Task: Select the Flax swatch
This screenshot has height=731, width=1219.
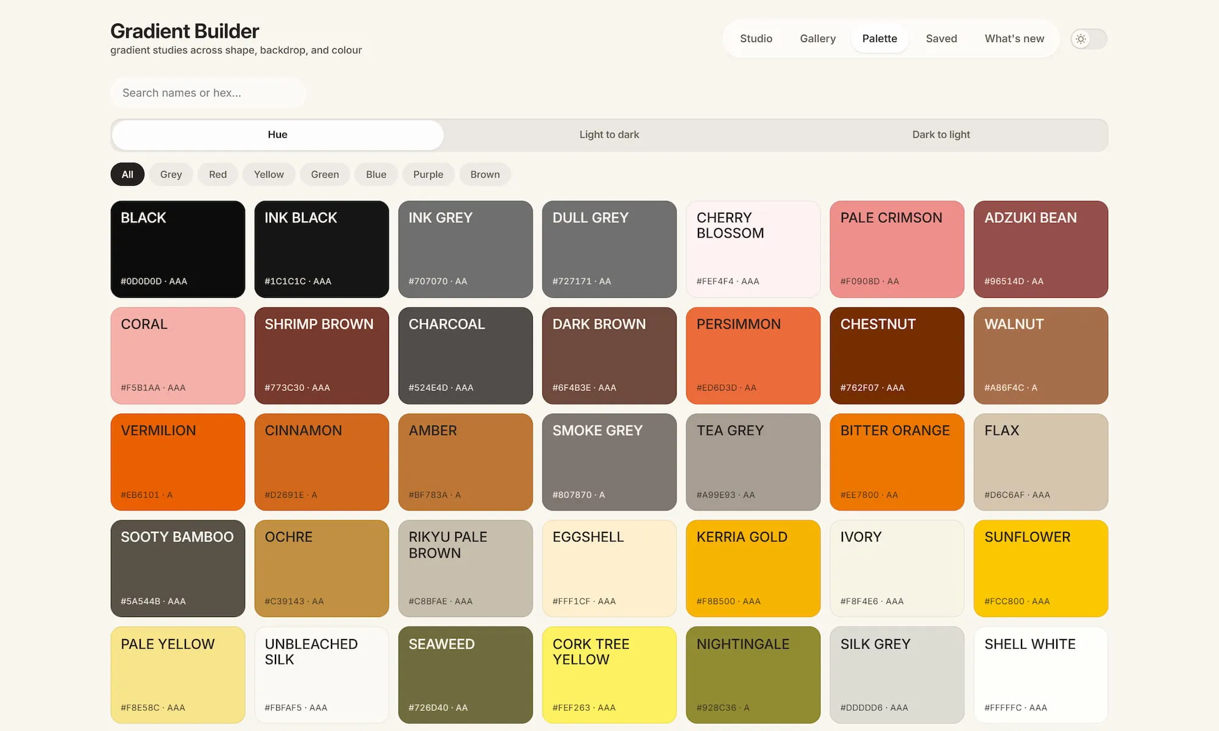Action: click(1041, 462)
